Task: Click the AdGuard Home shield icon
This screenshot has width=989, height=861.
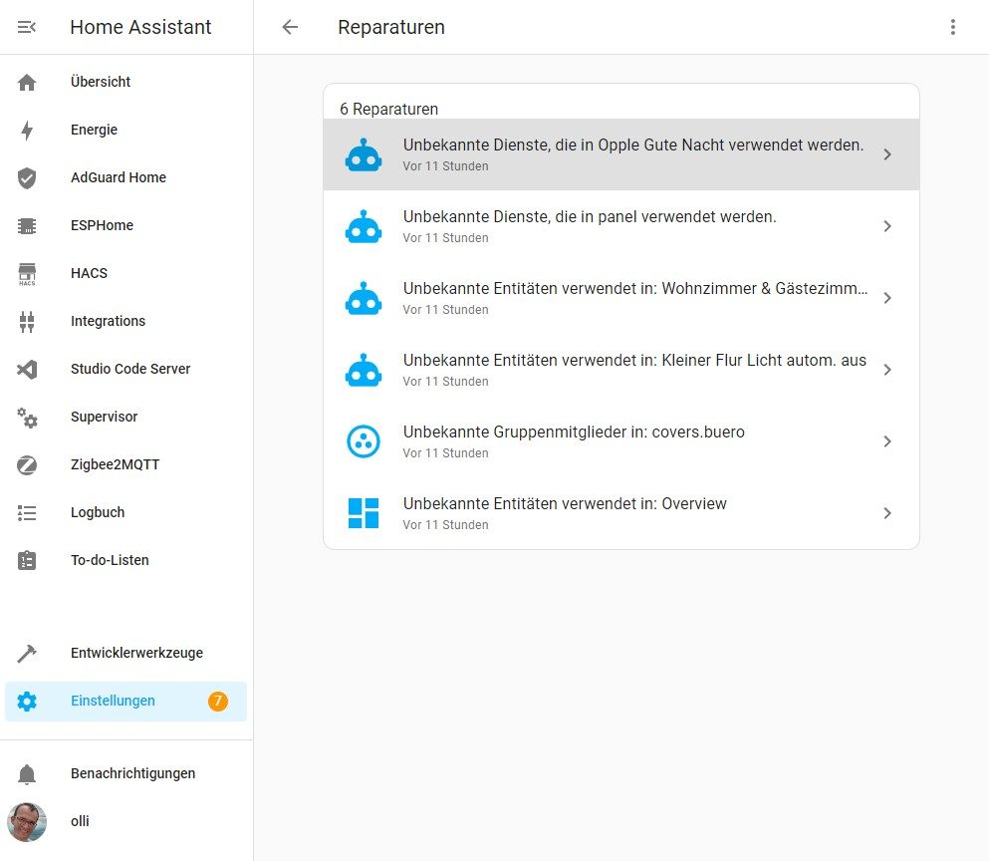Action: pos(29,177)
